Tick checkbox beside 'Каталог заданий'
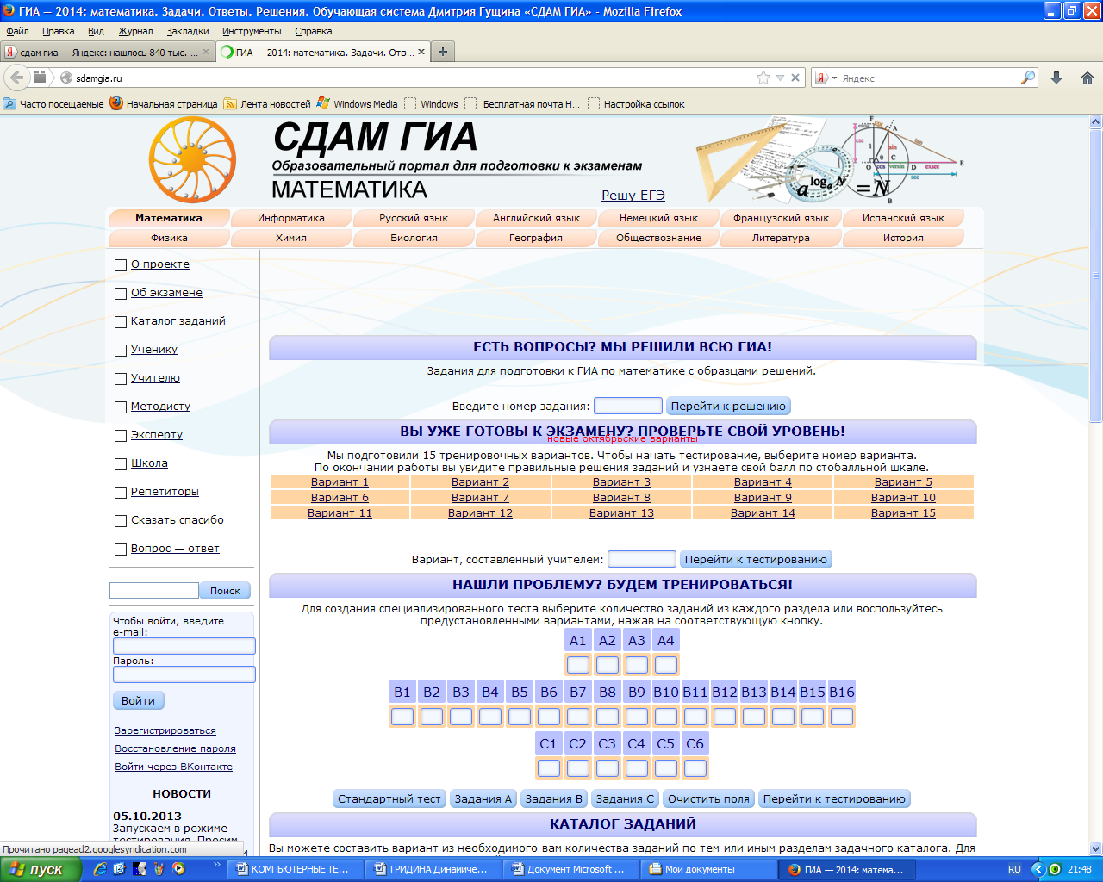The image size is (1103, 882). click(121, 322)
